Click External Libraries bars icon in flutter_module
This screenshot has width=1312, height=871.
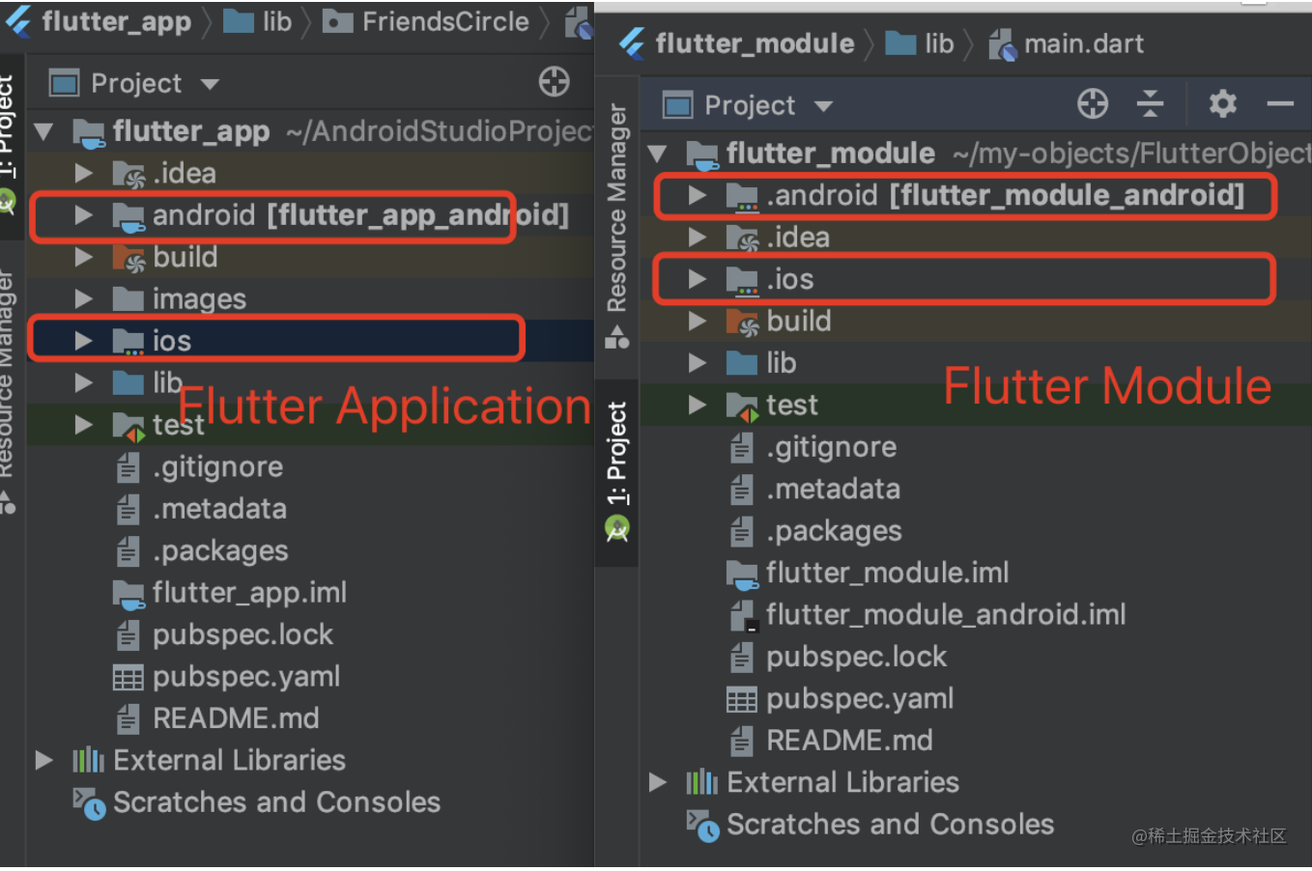pos(701,782)
